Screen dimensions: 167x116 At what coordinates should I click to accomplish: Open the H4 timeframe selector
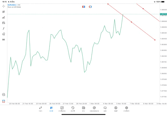click(x=3, y=40)
